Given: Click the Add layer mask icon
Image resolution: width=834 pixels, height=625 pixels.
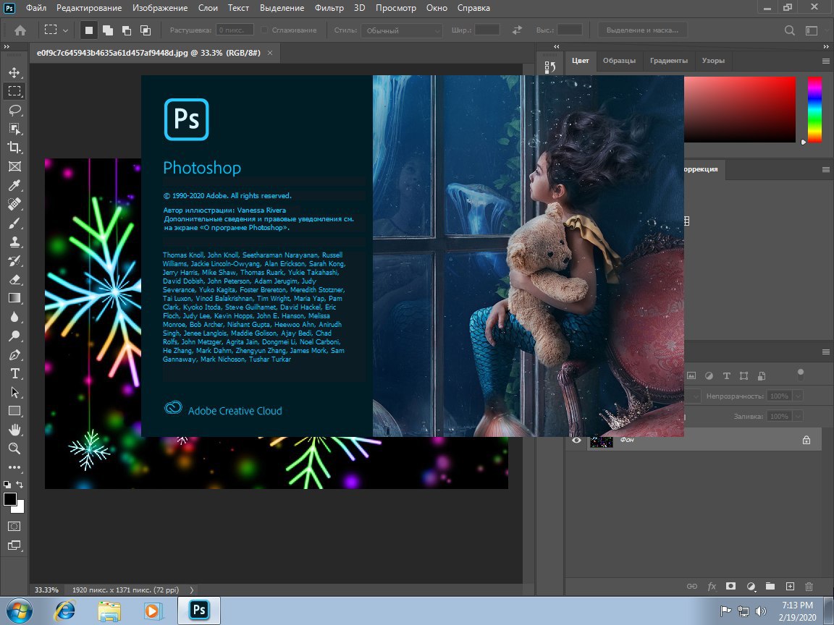Looking at the screenshot, I should [731, 586].
